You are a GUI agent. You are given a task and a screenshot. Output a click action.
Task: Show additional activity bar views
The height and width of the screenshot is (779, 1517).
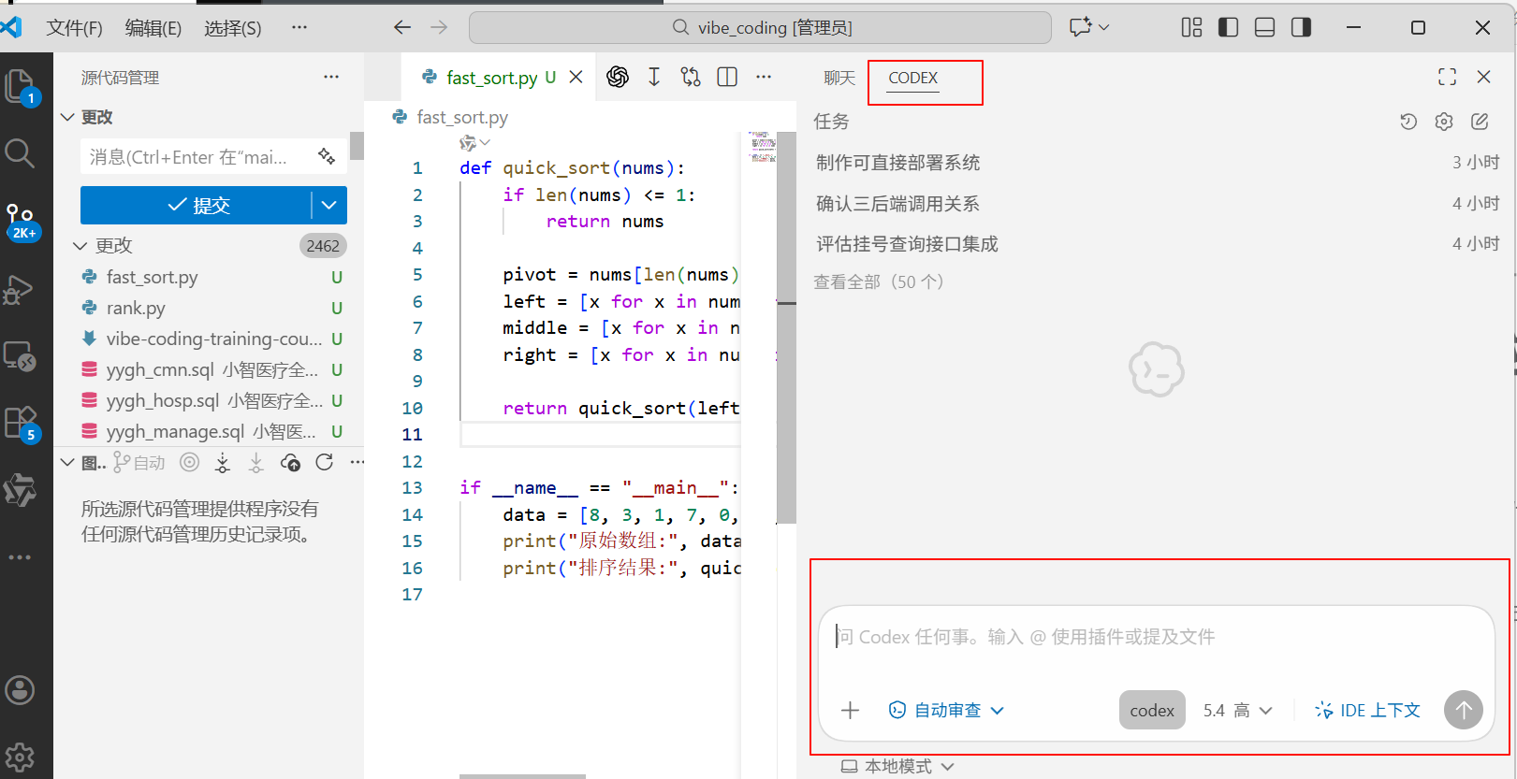20,557
